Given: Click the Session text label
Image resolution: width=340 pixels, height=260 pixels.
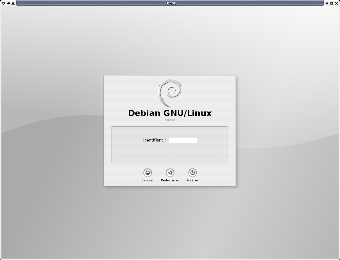Looking at the screenshot, I should (148, 180).
